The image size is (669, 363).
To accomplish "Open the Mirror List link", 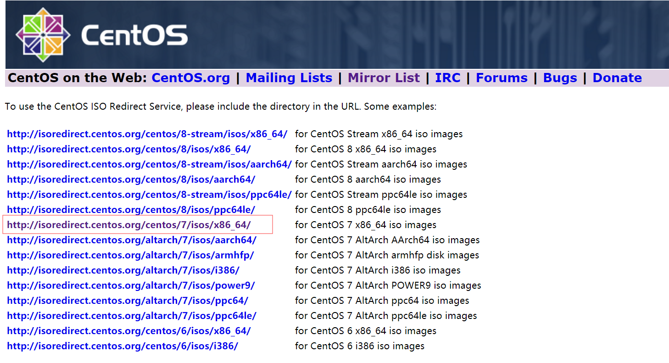I will coord(384,78).
